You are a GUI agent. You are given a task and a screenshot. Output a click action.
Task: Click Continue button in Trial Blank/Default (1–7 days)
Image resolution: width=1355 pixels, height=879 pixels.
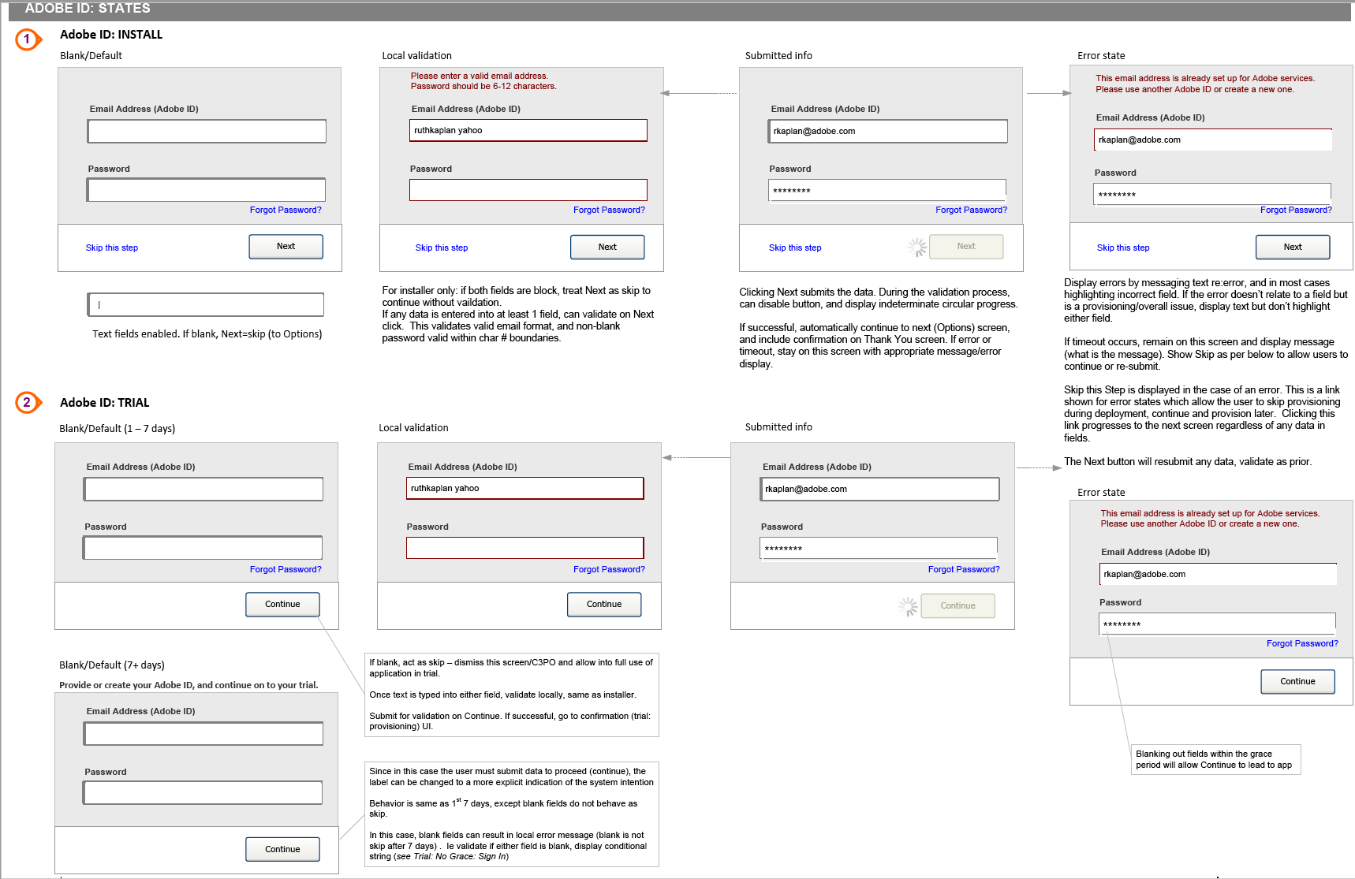coord(282,604)
